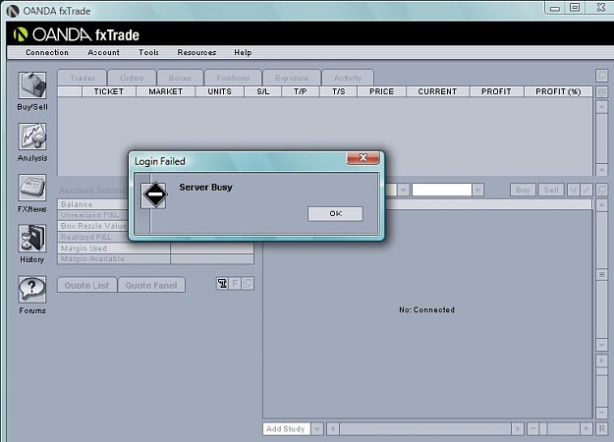Click the quote list settings tool icon
This screenshot has height=442, width=614.
tap(222, 284)
